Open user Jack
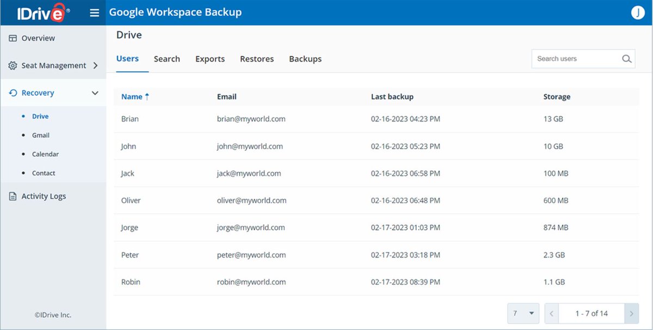The image size is (653, 330). pyautogui.click(x=128, y=173)
